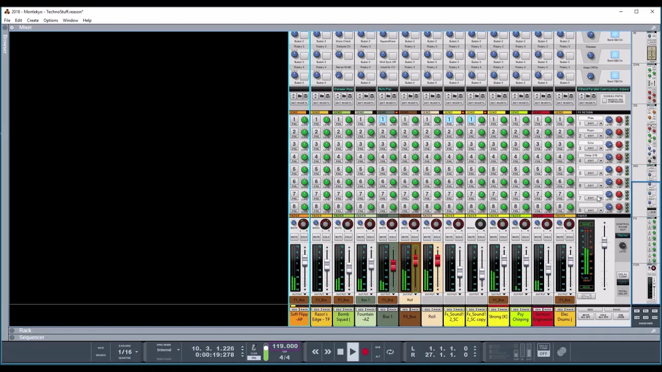Open output dropdown Bus 1 on Fountain-AZ channel
This screenshot has width=662, height=372.
365,300
